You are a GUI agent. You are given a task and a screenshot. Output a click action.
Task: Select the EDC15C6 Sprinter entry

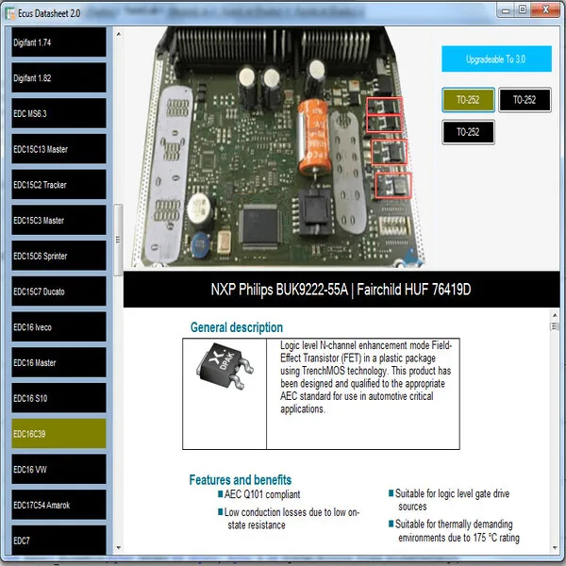pyautogui.click(x=58, y=256)
